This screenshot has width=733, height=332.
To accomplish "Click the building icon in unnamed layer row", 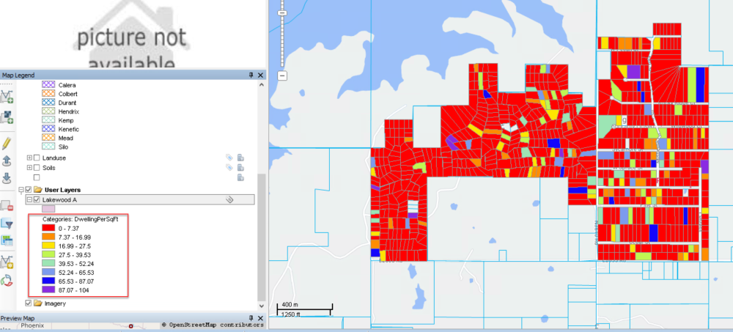I will pyautogui.click(x=240, y=177).
